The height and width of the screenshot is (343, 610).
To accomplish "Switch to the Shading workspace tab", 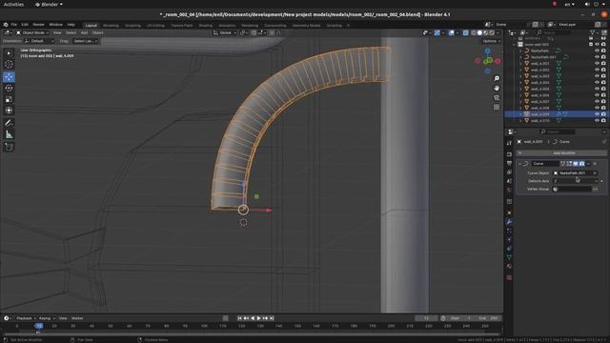I will coord(206,26).
